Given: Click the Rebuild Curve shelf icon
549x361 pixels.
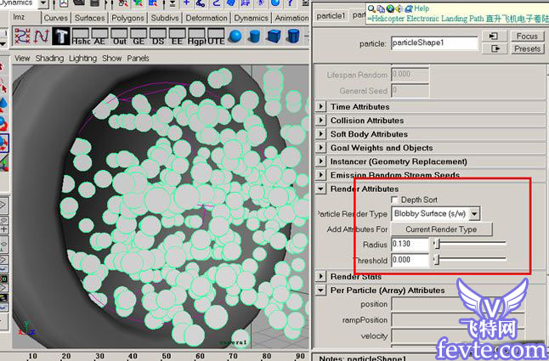Looking at the screenshot, I should pyautogui.click(x=22, y=36).
